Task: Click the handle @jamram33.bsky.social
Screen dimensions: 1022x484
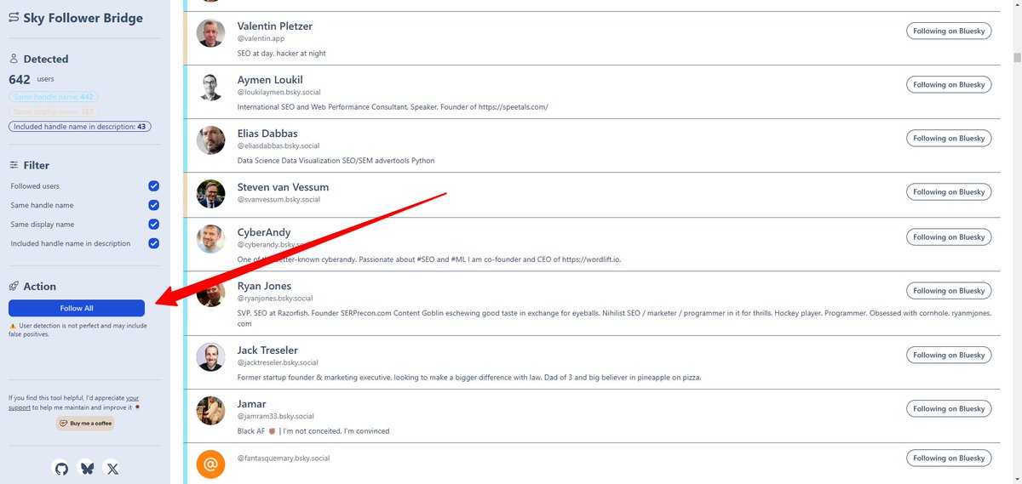Action: (276, 416)
